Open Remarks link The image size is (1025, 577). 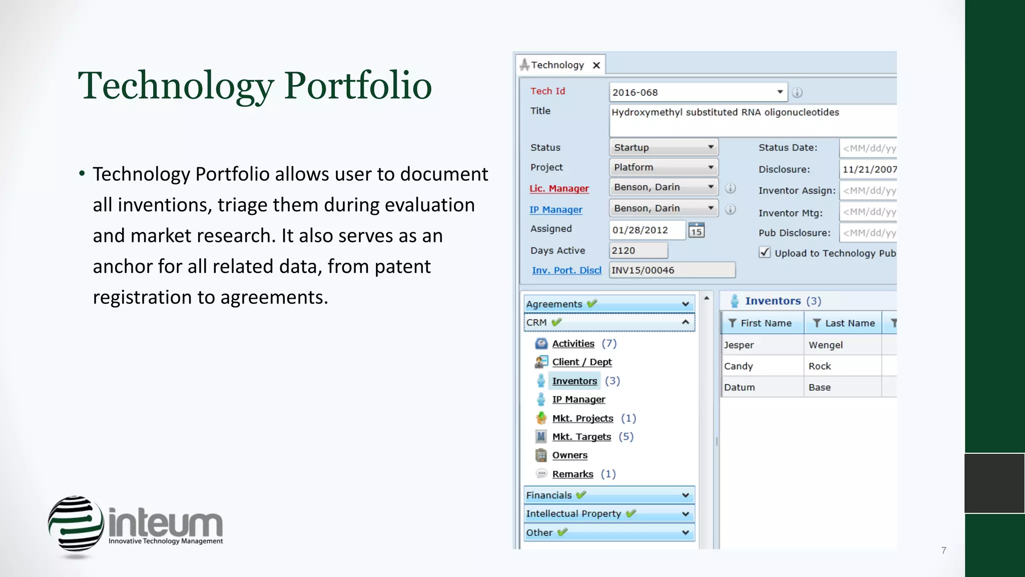[573, 474]
